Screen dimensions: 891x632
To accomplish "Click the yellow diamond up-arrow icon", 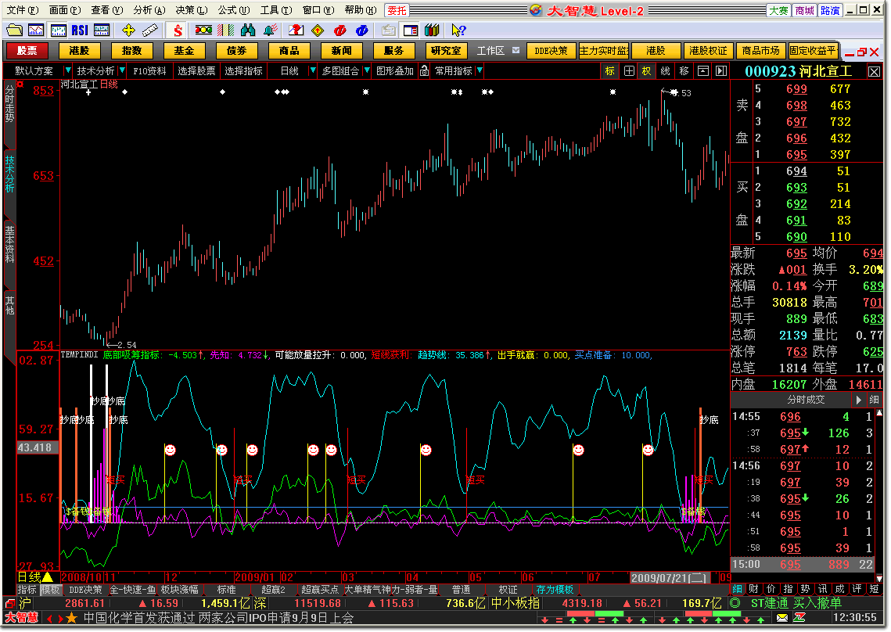I will (x=318, y=31).
